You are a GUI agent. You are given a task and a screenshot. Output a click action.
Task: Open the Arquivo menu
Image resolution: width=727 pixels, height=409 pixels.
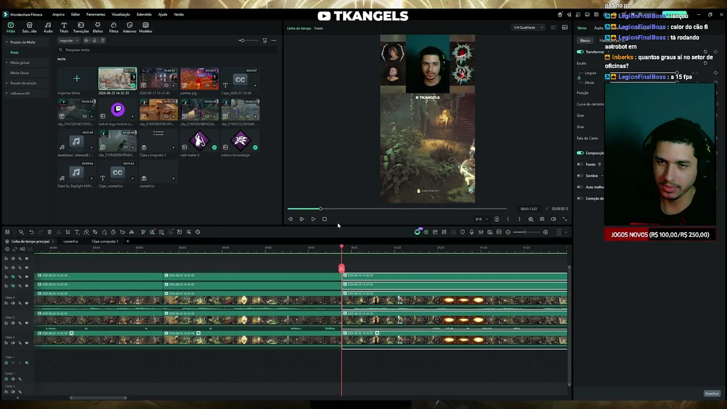tap(58, 14)
